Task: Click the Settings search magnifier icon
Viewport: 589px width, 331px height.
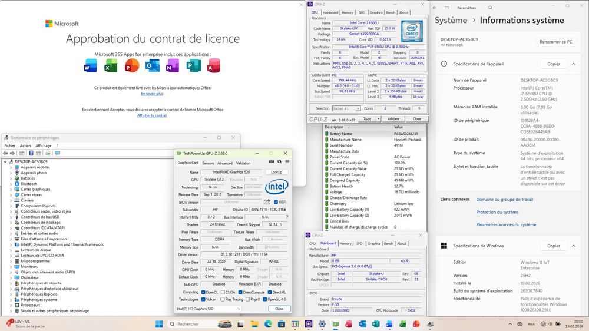Action: 490,8
